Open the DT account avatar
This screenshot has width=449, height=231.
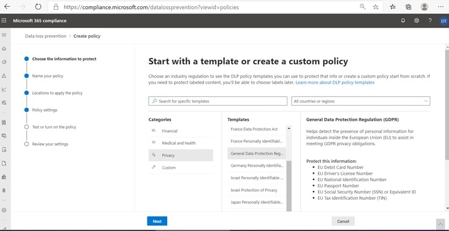coord(443,21)
